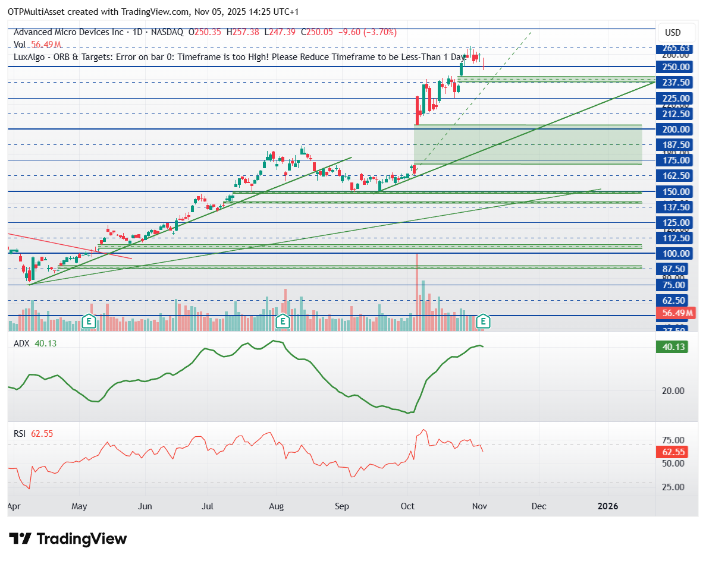Image resolution: width=706 pixels, height=561 pixels.
Task: Select the RSI indicator label
Action: [20, 434]
